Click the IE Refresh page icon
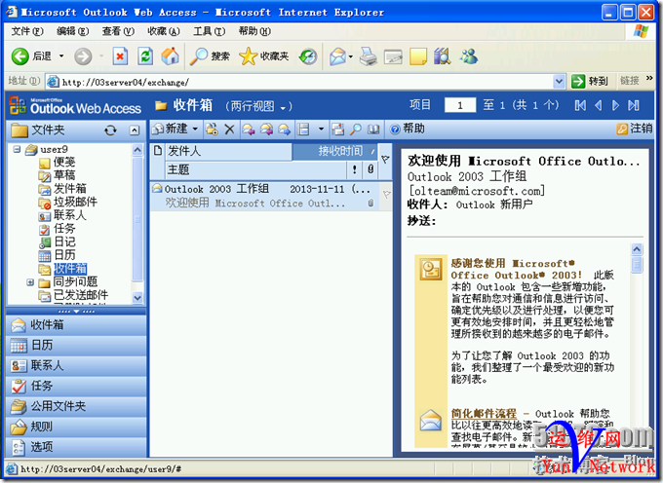This screenshot has width=663, height=483. [x=145, y=56]
